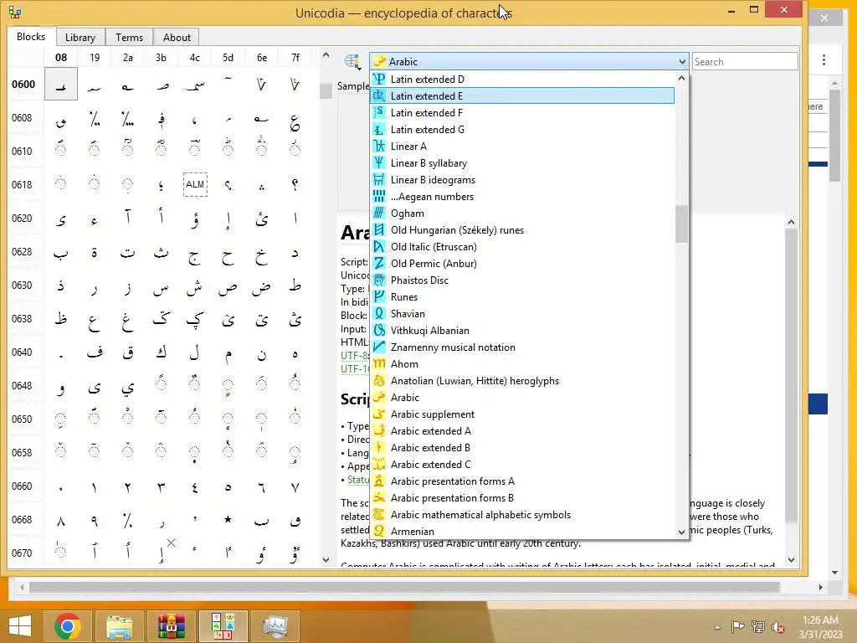Click the Phaistos Disc icon
Viewport: 857px width, 643px height.
[379, 280]
